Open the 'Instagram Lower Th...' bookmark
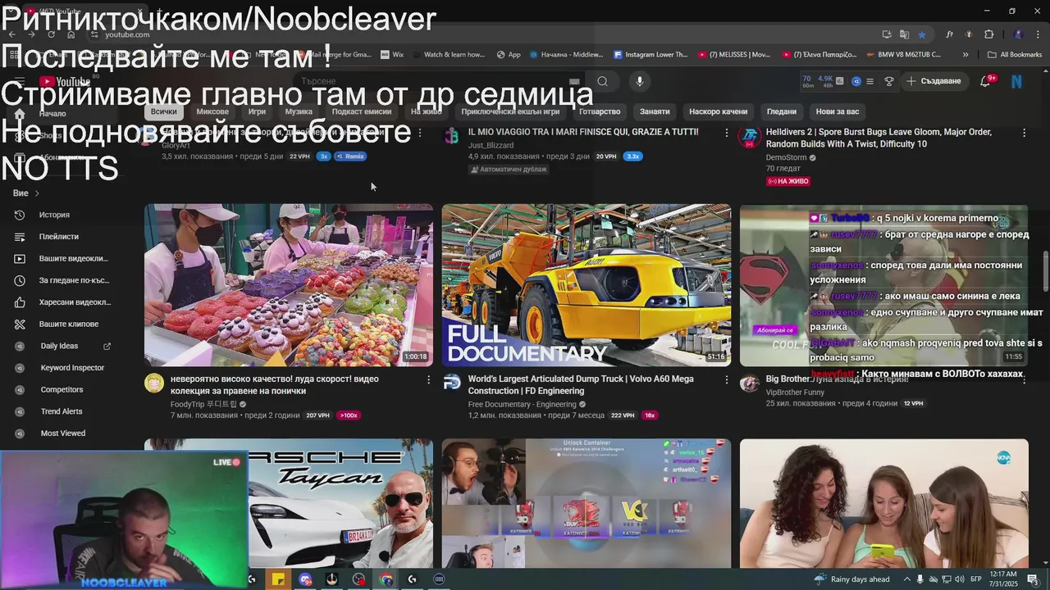The image size is (1050, 590). pos(651,55)
